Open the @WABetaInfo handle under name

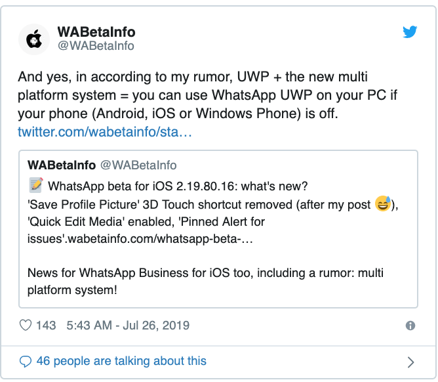pyautogui.click(x=96, y=46)
